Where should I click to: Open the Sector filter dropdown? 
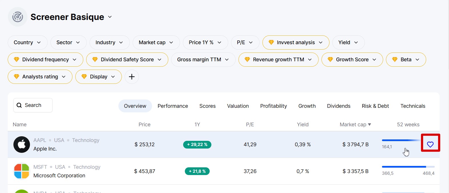(x=68, y=42)
